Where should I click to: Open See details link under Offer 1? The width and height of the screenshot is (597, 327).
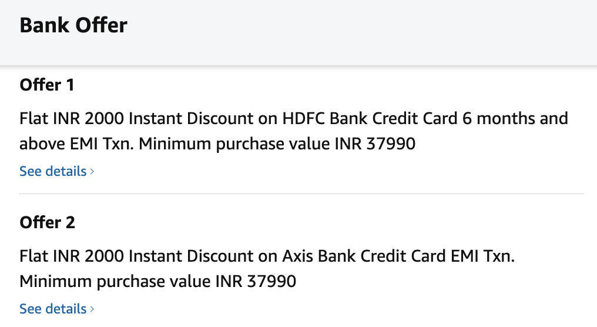point(53,171)
